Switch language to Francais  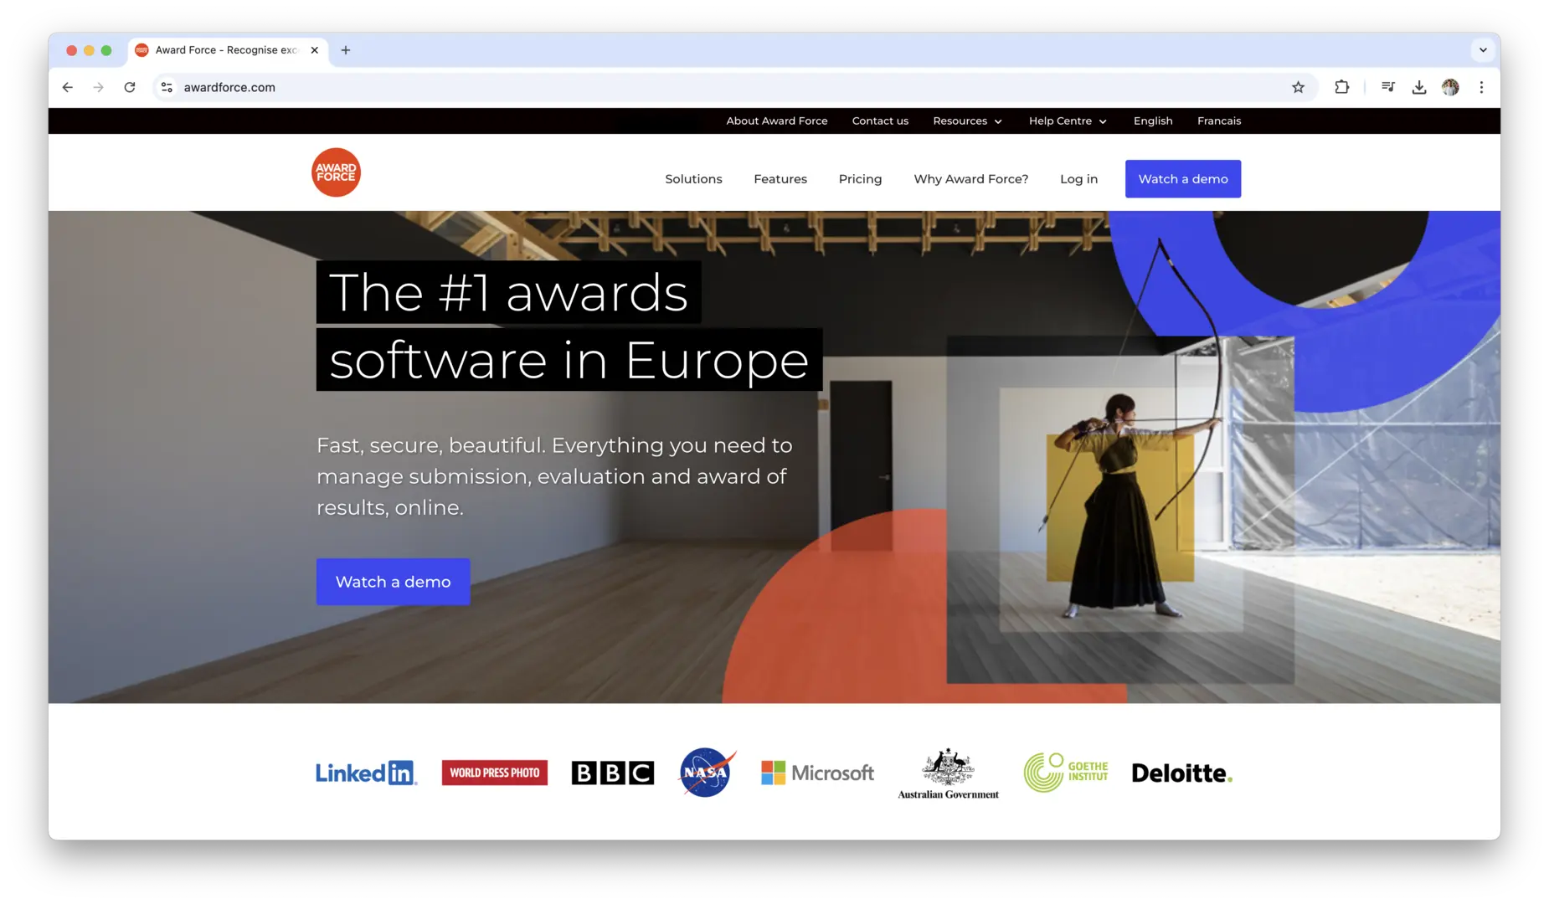point(1219,121)
